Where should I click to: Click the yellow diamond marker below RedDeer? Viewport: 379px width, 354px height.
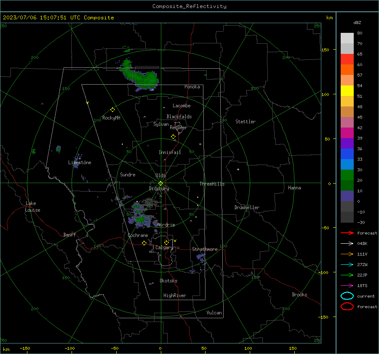click(x=173, y=136)
